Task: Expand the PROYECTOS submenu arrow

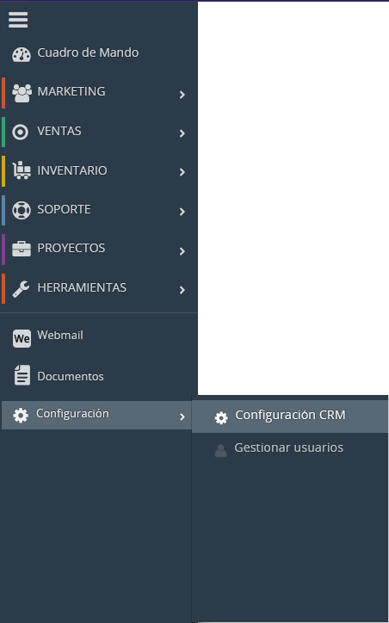Action: (x=182, y=251)
